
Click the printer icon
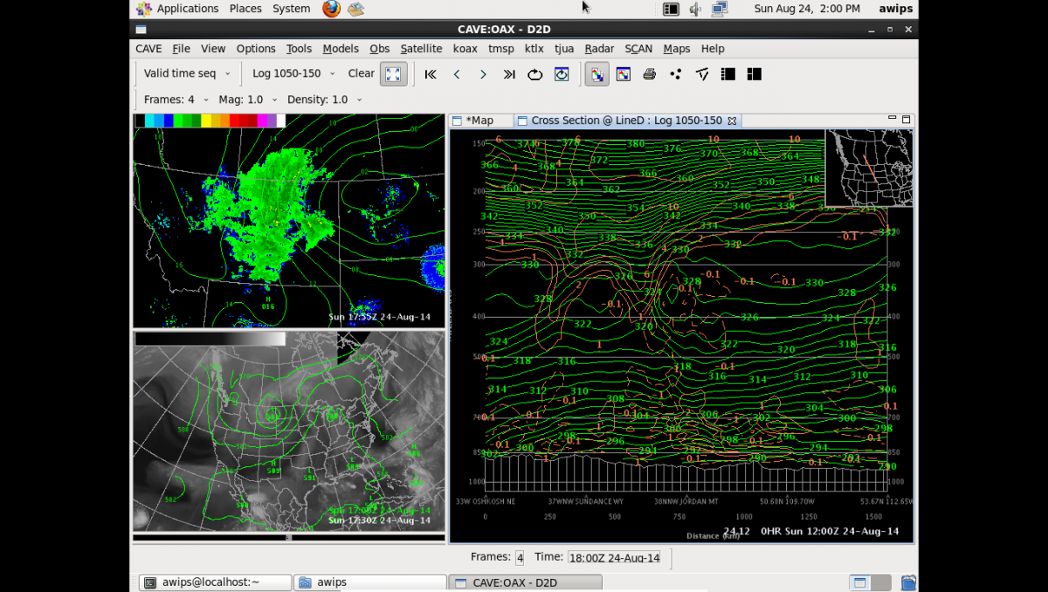point(650,74)
